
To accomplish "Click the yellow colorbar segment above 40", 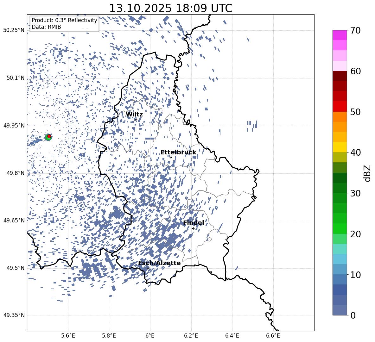I will [x=340, y=147].
